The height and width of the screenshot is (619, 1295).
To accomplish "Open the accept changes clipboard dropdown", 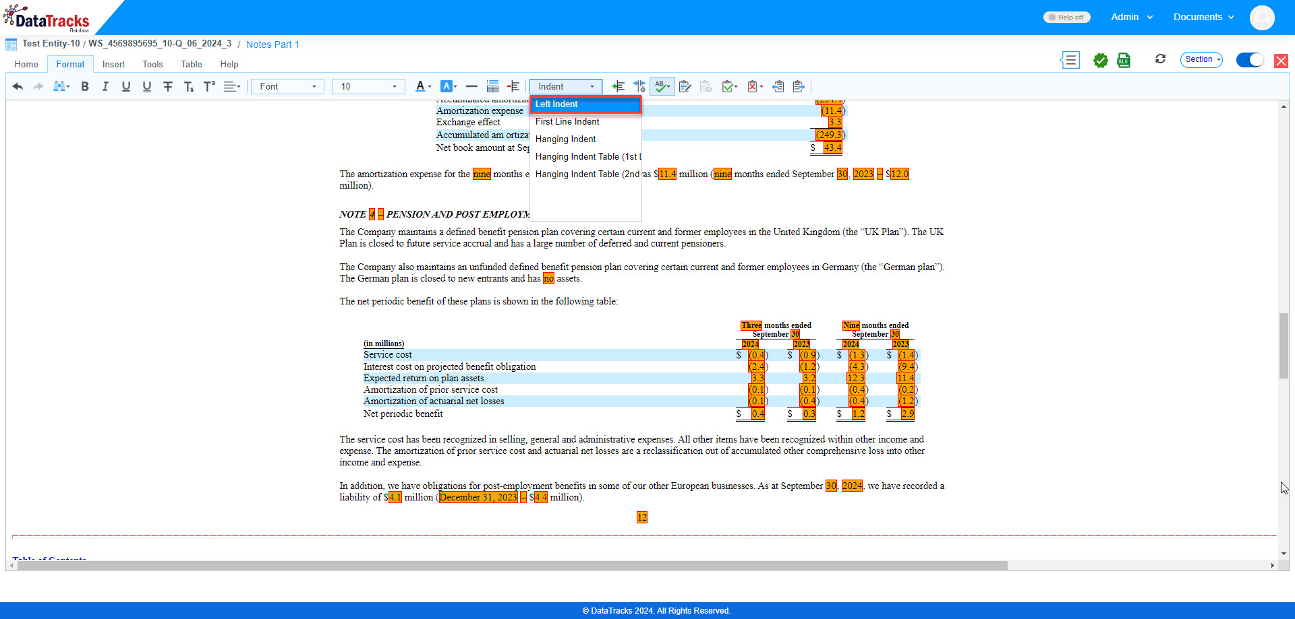I will coord(730,86).
